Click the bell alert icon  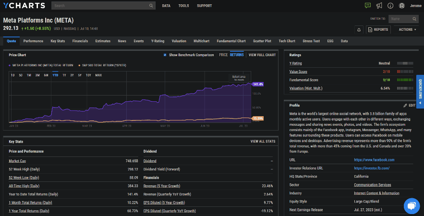click(x=359, y=29)
